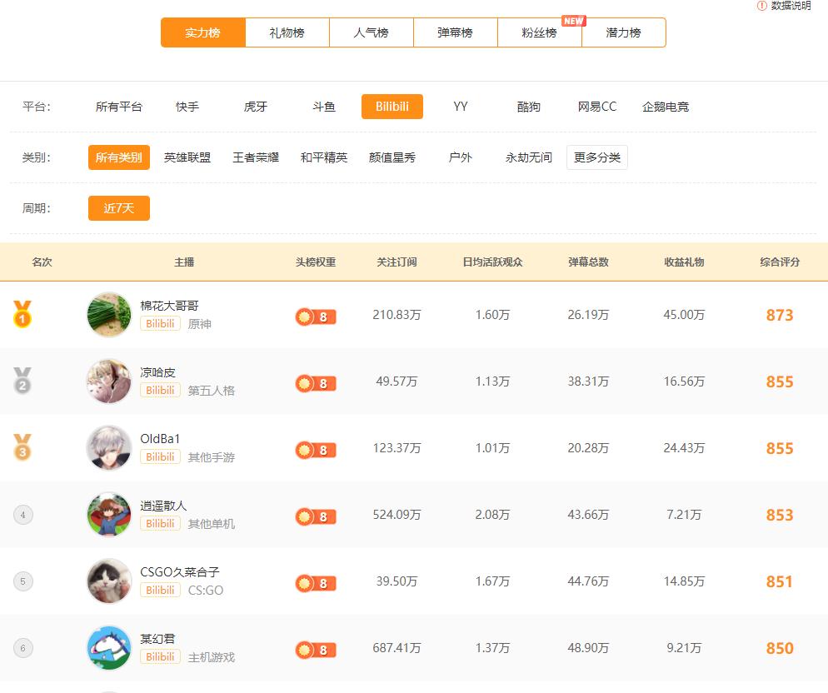Screen dimensions: 828x693
Task: Open the 更多分类 category list
Action: [x=597, y=157]
